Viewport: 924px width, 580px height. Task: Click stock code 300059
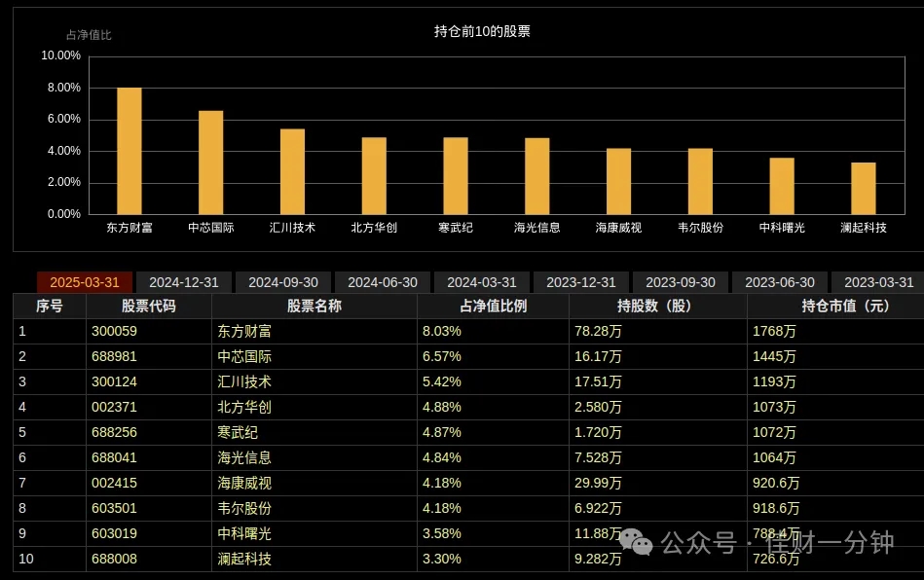click(x=114, y=331)
